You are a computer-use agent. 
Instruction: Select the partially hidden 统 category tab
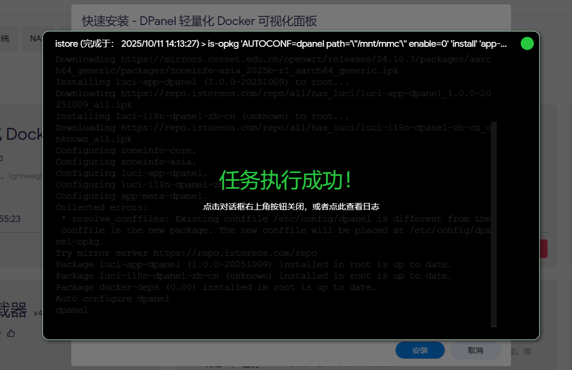click(5, 39)
